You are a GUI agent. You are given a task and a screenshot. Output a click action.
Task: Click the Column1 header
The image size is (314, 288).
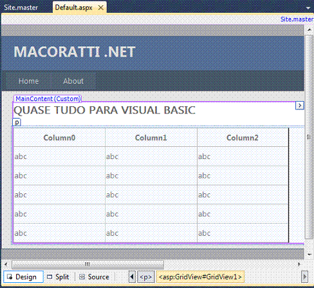click(151, 138)
